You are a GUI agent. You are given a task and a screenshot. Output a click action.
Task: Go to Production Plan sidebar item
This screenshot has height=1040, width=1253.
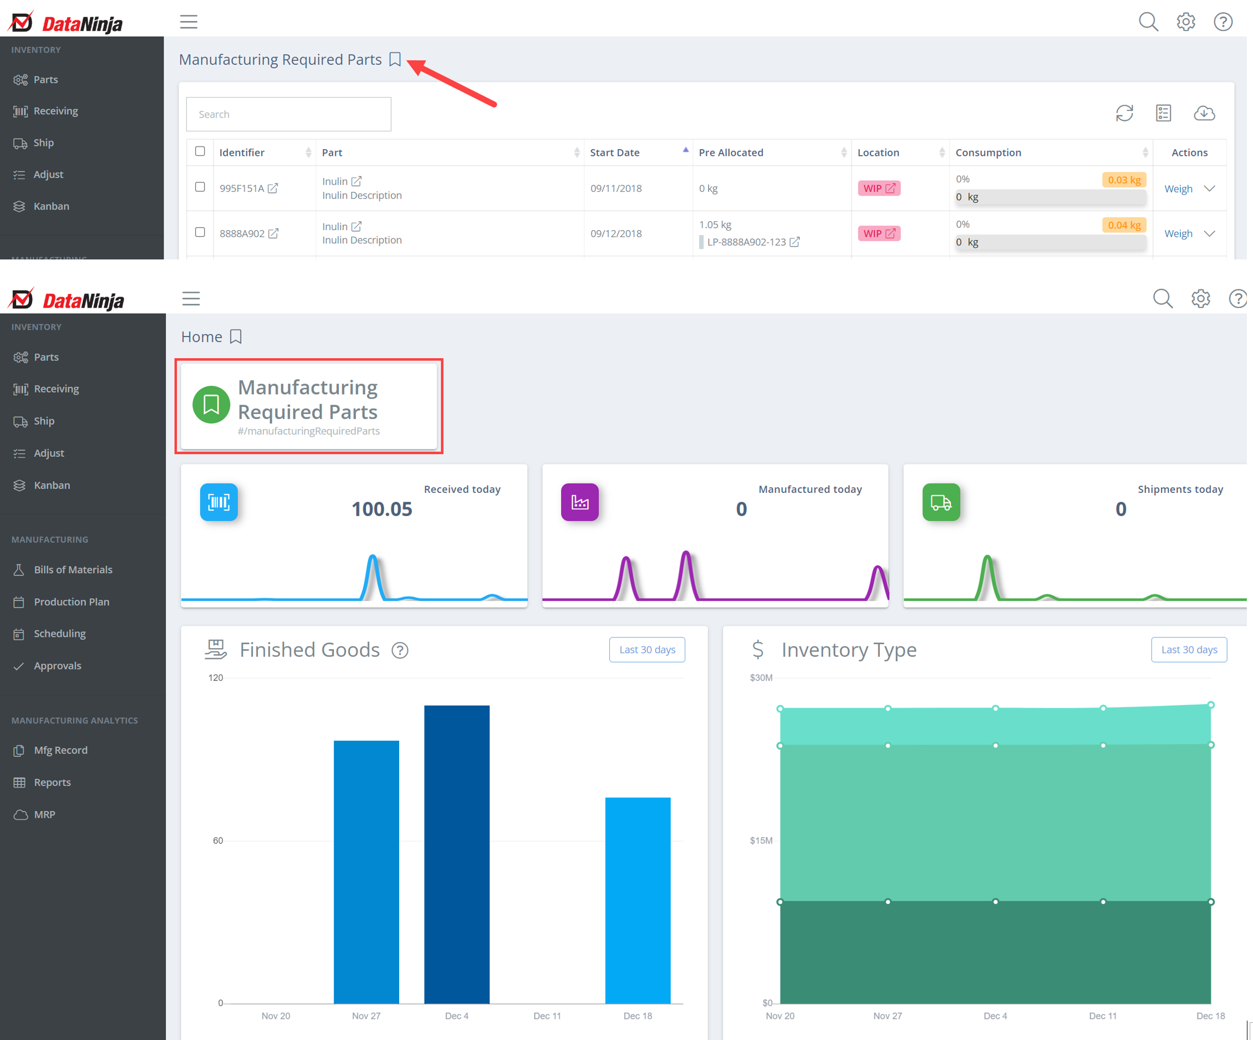[x=72, y=601]
